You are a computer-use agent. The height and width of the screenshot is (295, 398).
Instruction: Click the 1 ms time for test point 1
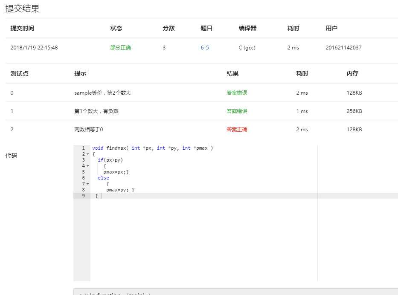[302, 111]
